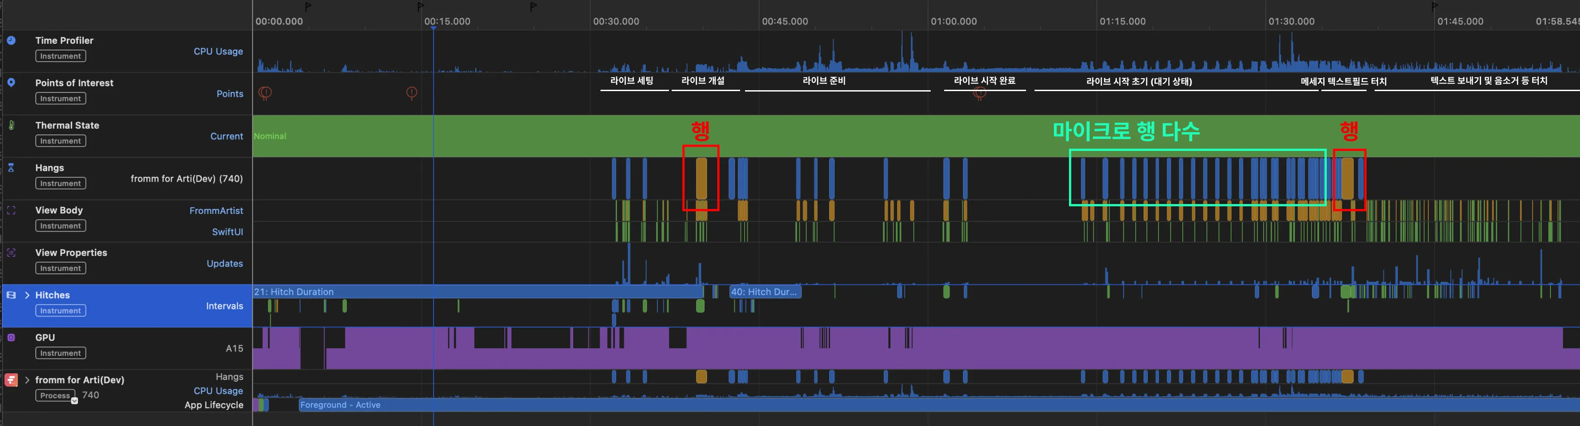Screen dimensions: 1580x426
Task: Click the Time Profiler clock icon
Action: click(11, 40)
